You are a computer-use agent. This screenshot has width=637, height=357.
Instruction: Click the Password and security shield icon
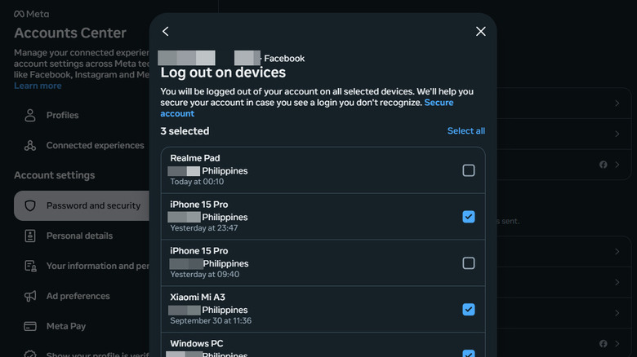click(30, 205)
